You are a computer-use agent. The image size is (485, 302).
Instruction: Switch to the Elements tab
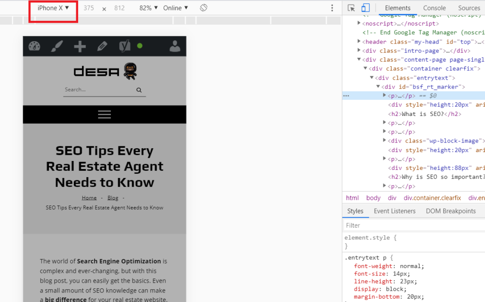pos(397,8)
